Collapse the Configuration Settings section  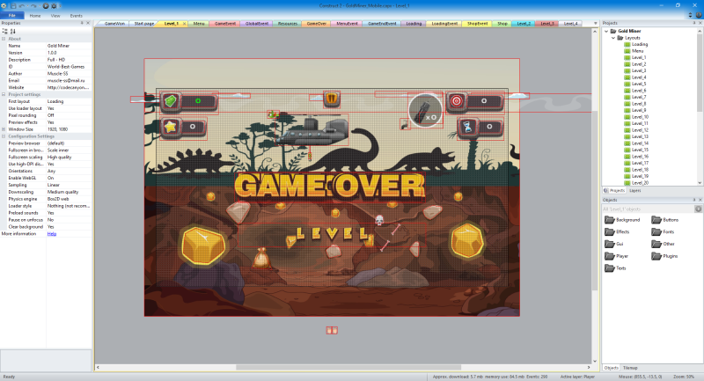click(x=4, y=136)
